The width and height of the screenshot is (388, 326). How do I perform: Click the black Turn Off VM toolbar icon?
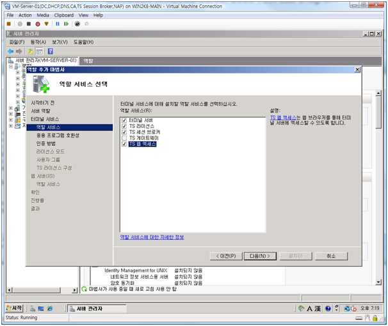29,24
